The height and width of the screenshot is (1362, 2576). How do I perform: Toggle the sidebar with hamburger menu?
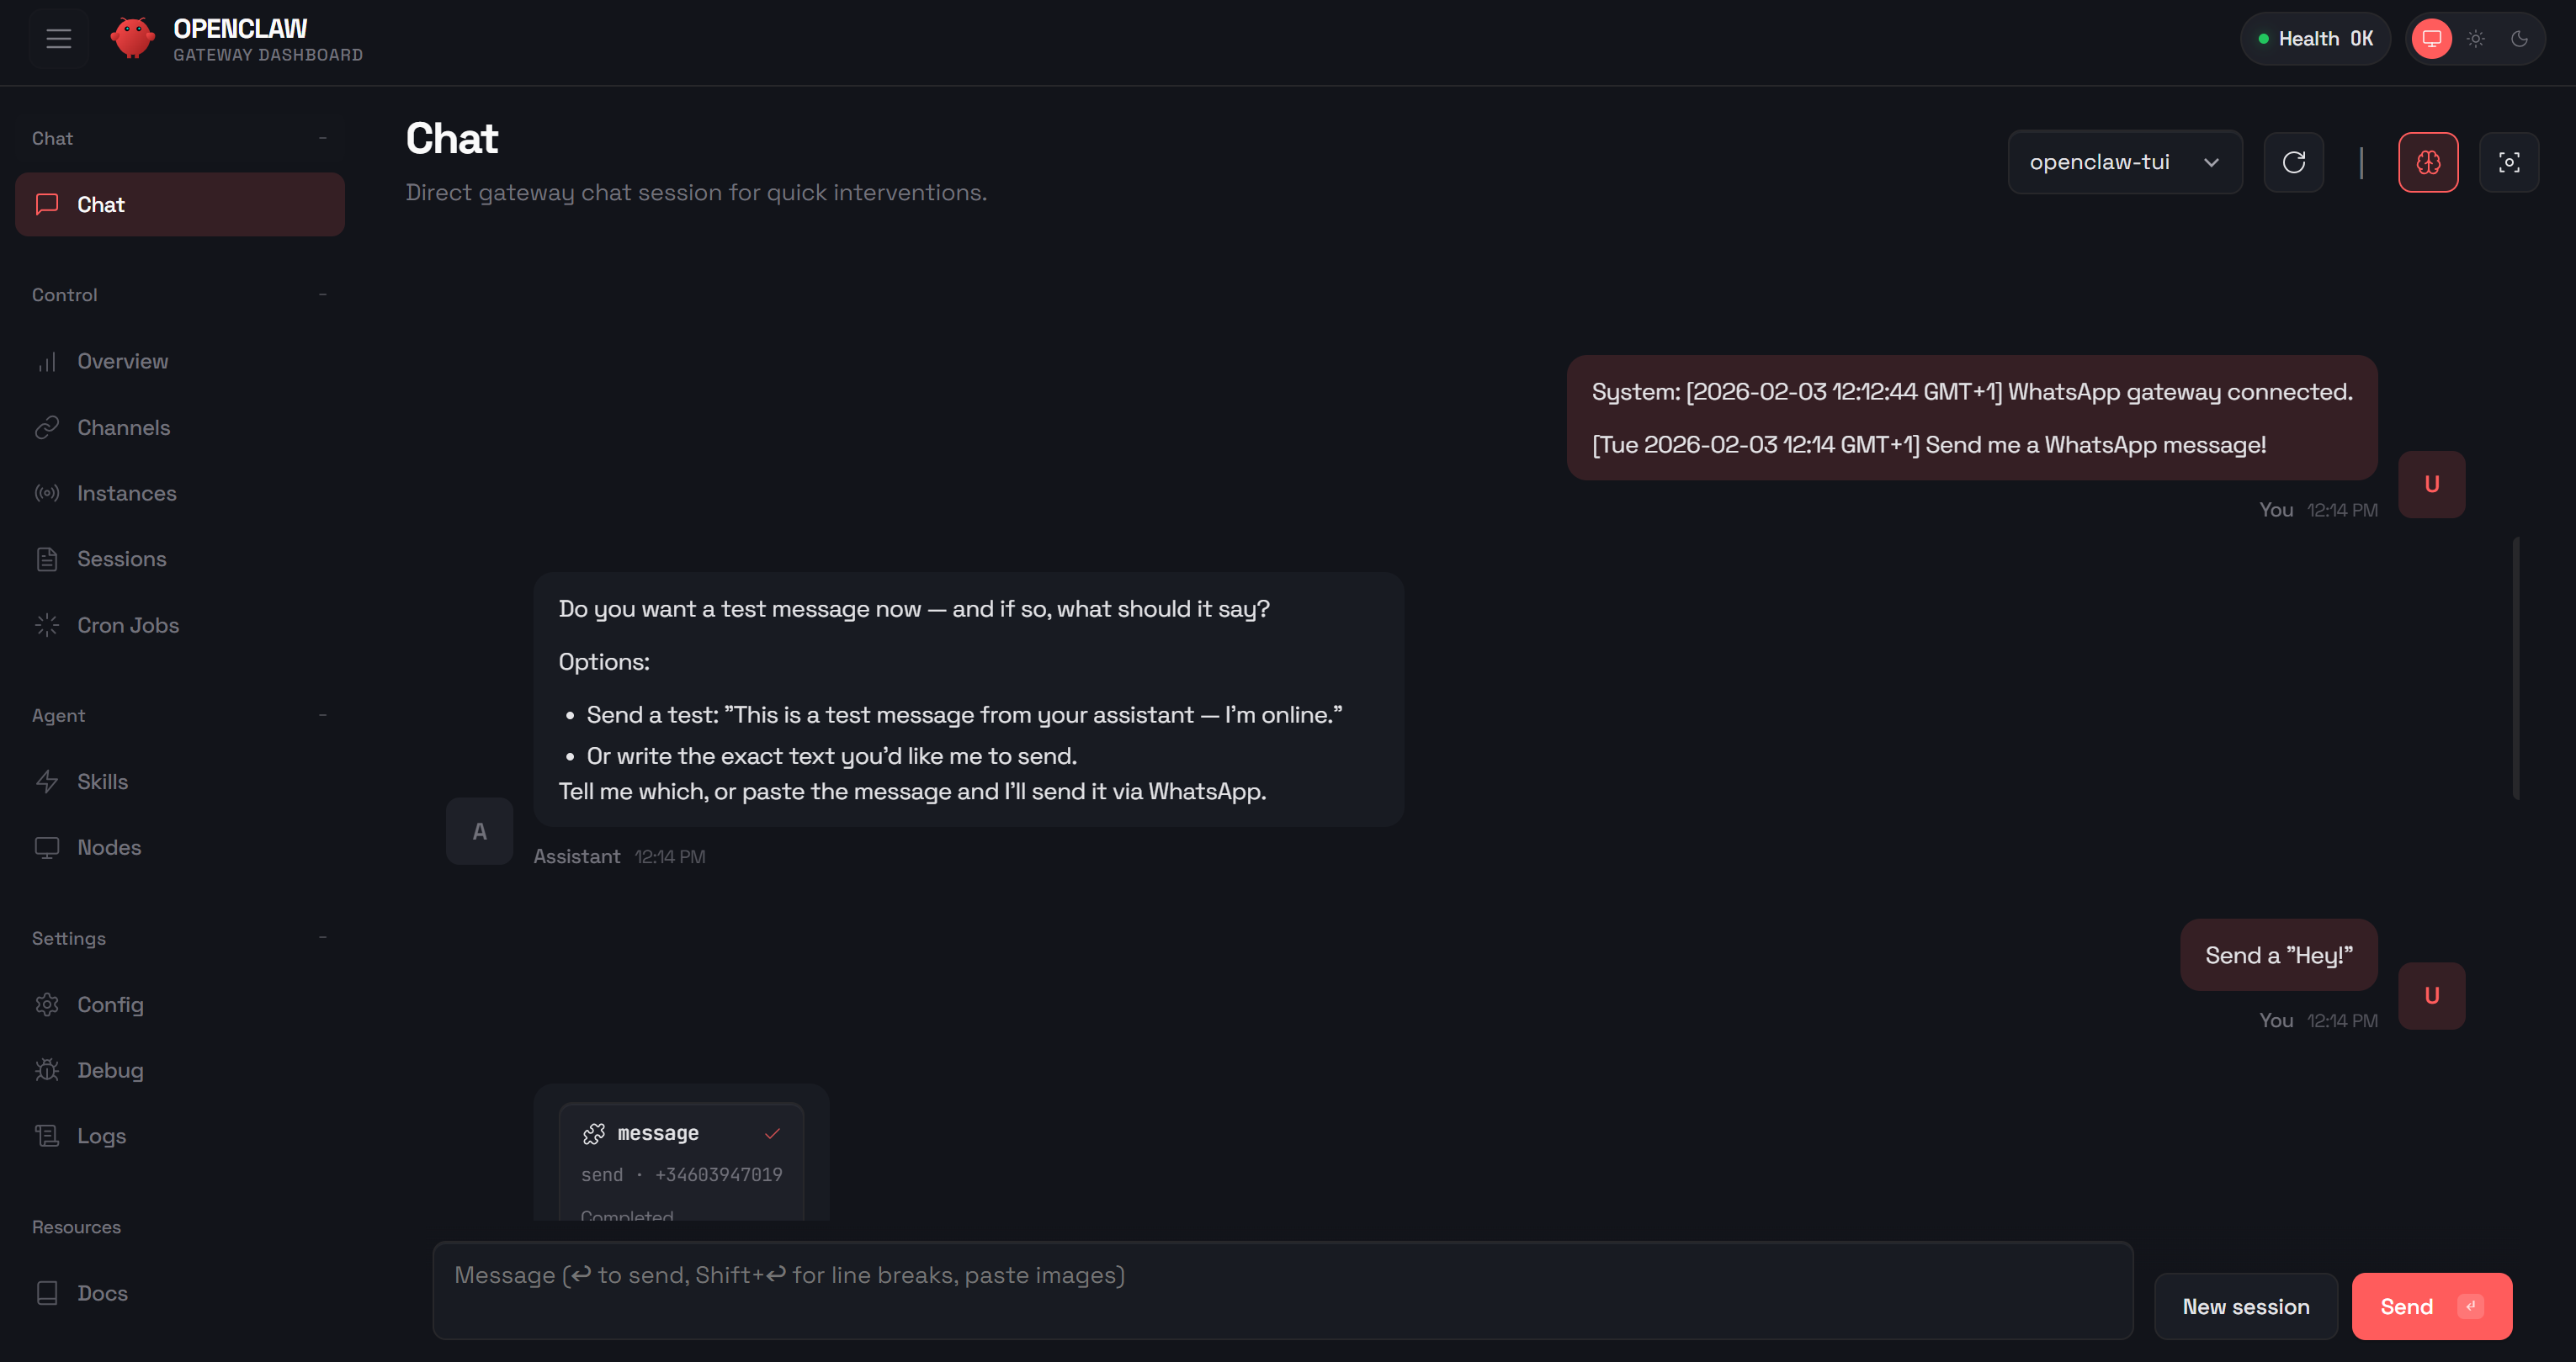pyautogui.click(x=58, y=38)
